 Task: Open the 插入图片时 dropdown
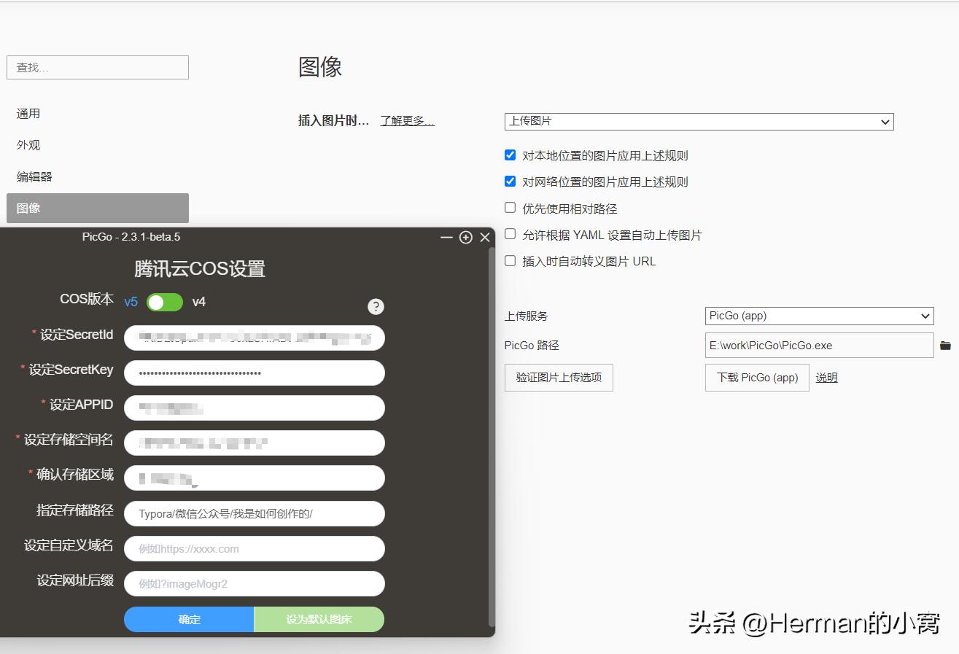click(x=699, y=122)
